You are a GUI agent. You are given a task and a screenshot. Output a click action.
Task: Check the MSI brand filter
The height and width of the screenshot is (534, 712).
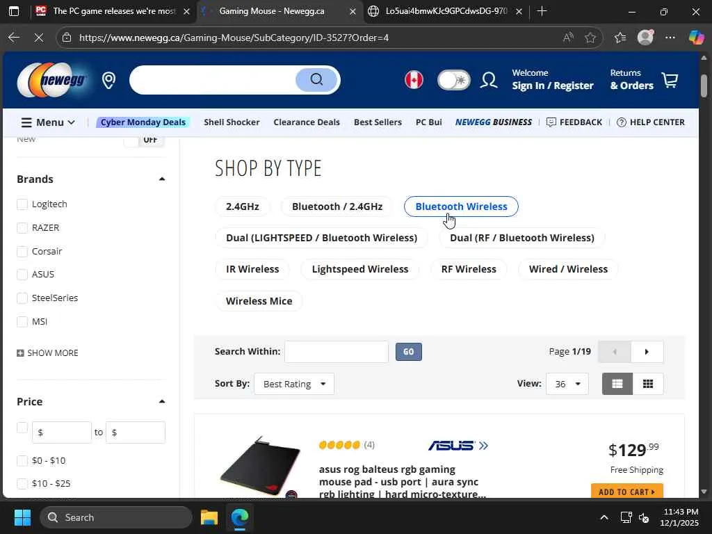[22, 322]
